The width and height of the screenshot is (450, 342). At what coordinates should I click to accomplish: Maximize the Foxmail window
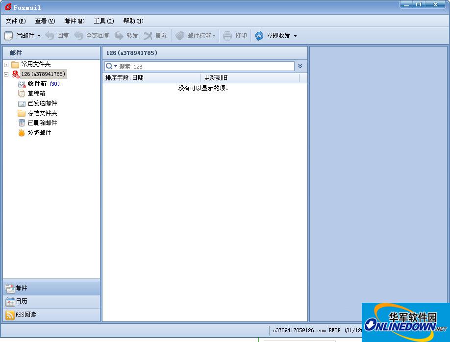coord(419,4)
